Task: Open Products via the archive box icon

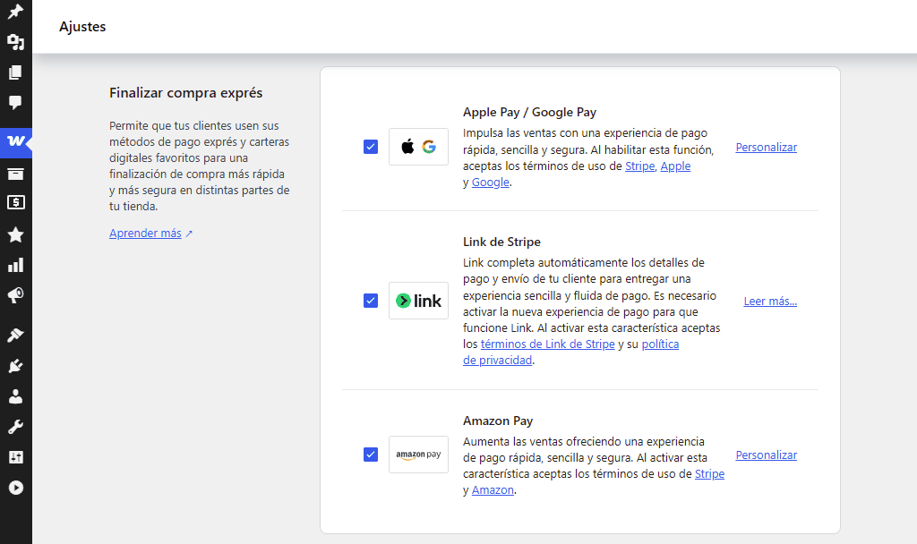Action: (16, 174)
